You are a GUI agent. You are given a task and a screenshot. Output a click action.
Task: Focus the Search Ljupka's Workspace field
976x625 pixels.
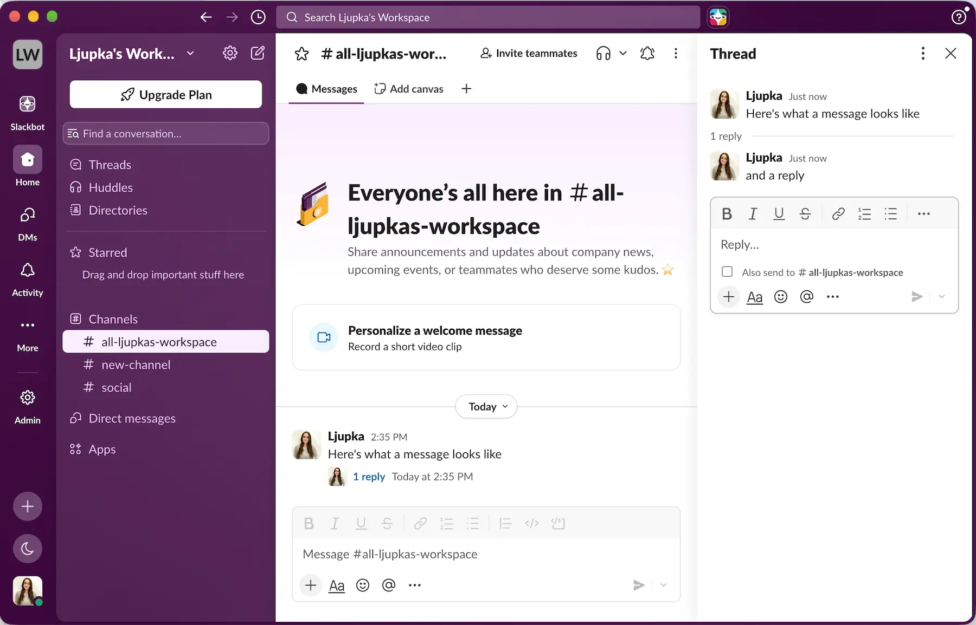pos(488,17)
